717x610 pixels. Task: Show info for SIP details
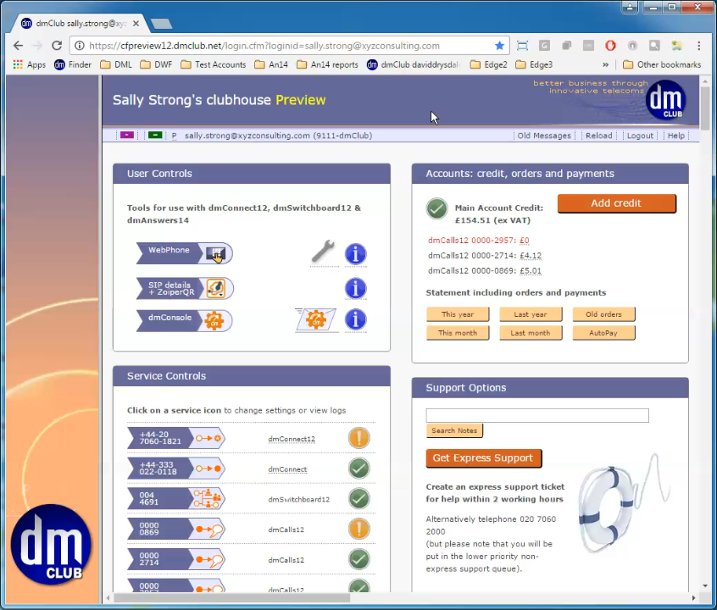click(355, 289)
